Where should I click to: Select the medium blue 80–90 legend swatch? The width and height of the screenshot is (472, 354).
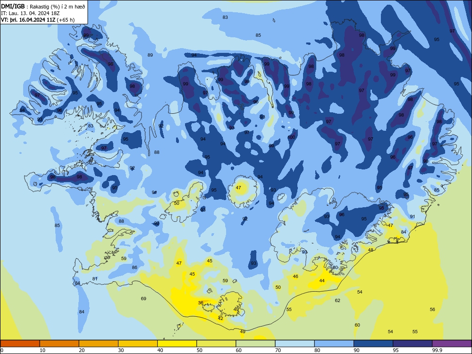click(x=334, y=344)
